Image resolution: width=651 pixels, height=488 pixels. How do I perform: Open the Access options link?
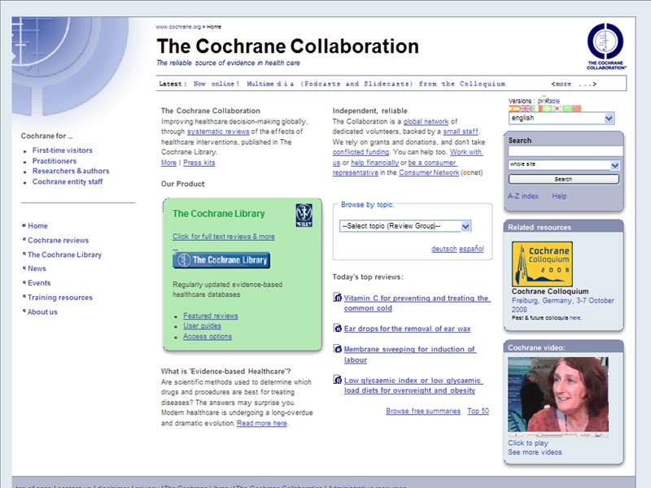pyautogui.click(x=208, y=337)
